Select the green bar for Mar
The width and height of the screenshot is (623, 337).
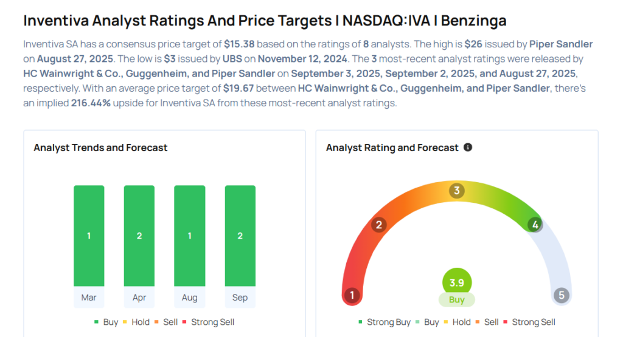[89, 236]
